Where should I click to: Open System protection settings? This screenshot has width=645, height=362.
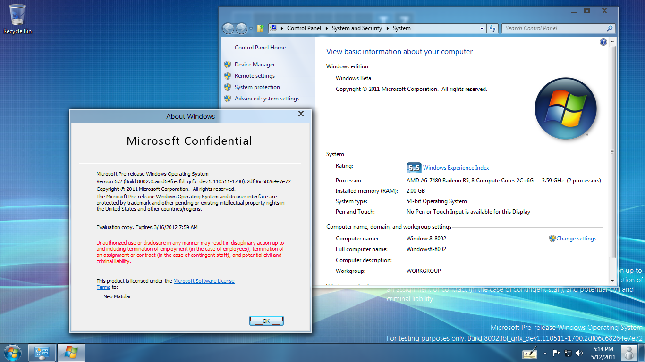pyautogui.click(x=257, y=87)
